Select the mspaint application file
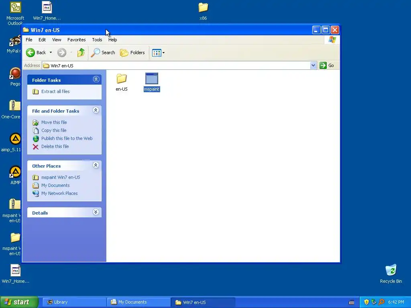411x308 pixels. click(x=152, y=82)
